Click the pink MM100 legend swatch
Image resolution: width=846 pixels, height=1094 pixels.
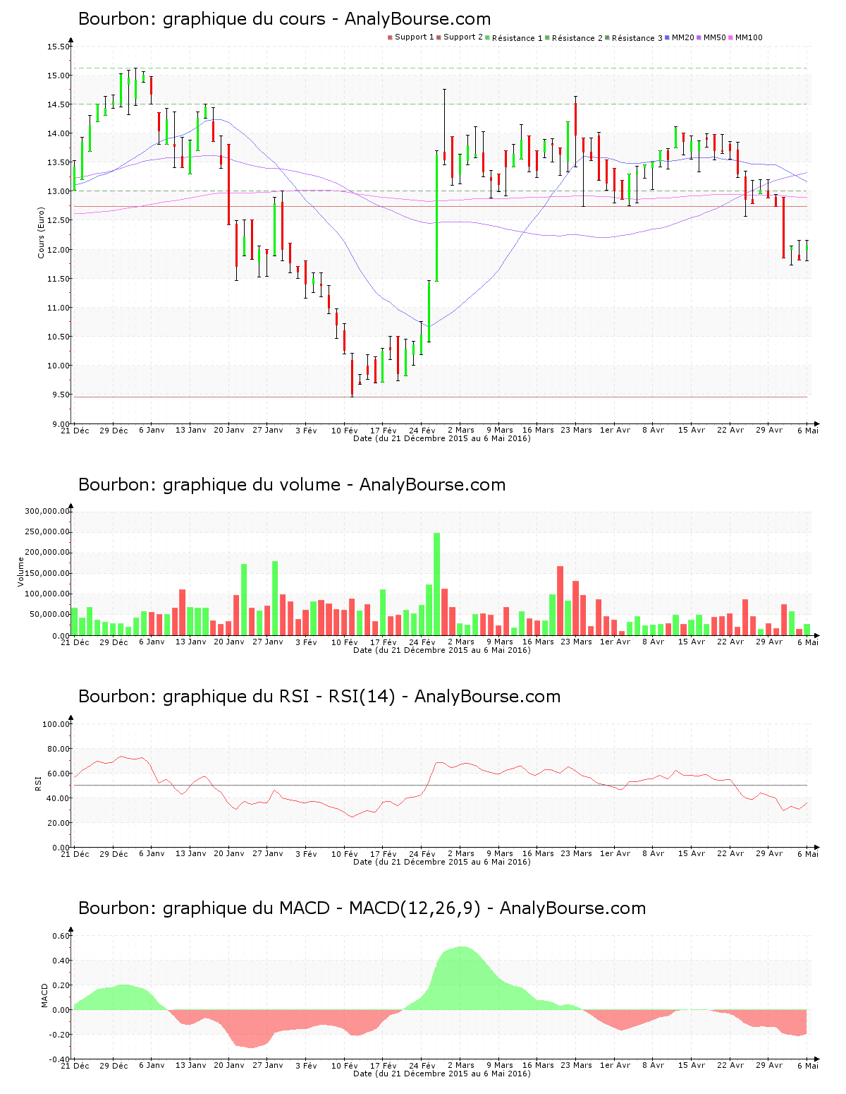pos(730,37)
